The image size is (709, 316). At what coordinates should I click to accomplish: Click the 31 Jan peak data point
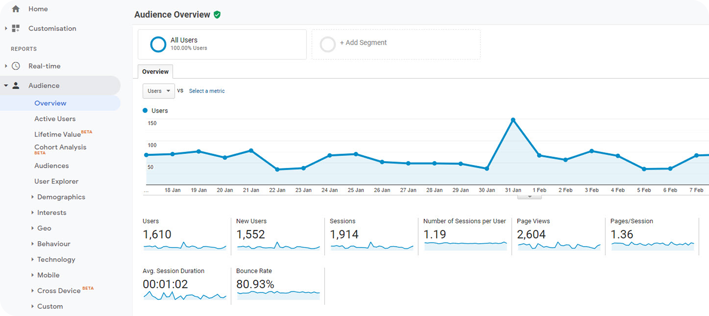click(513, 120)
